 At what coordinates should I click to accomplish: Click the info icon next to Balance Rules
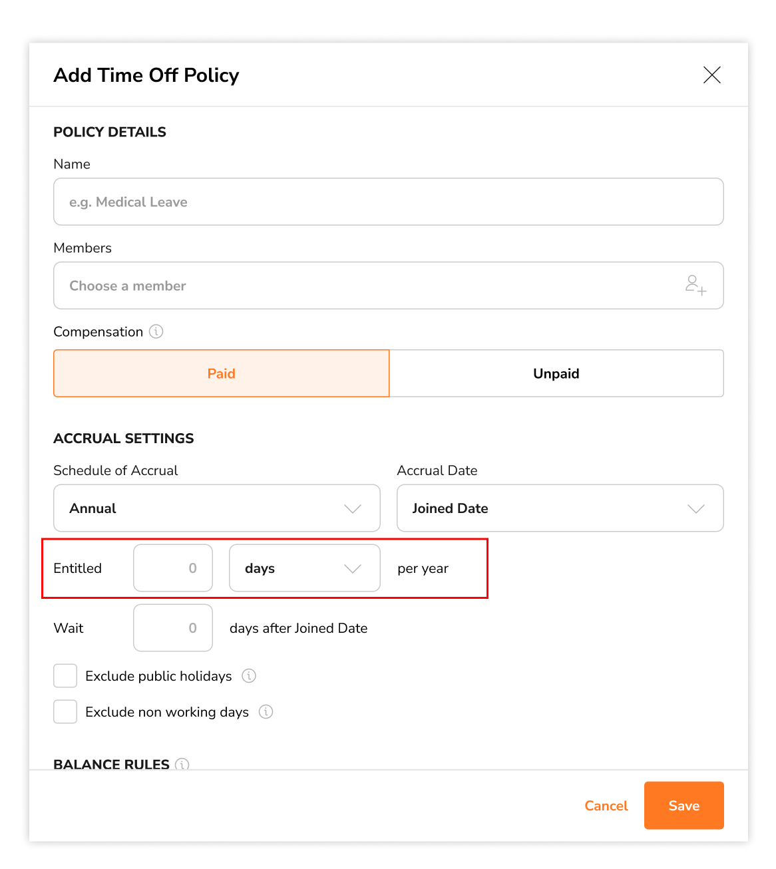click(x=181, y=765)
